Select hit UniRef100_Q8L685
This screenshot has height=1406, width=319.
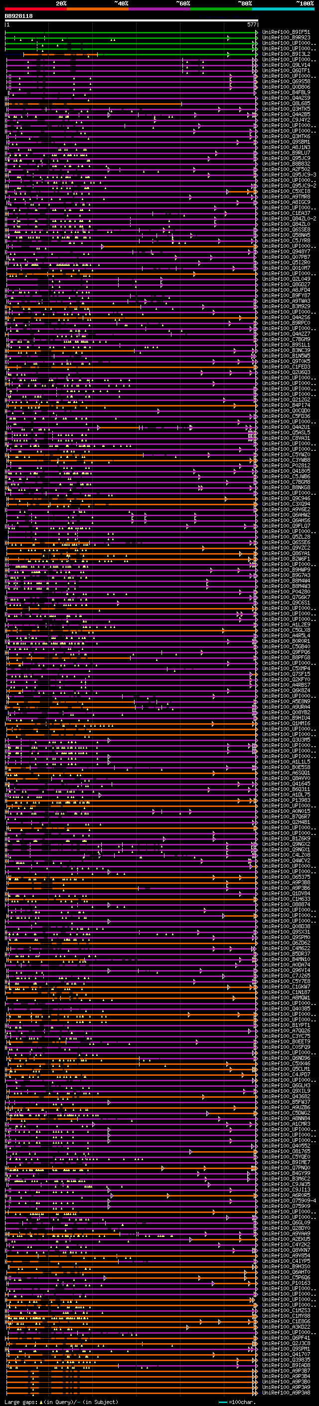click(286, 103)
